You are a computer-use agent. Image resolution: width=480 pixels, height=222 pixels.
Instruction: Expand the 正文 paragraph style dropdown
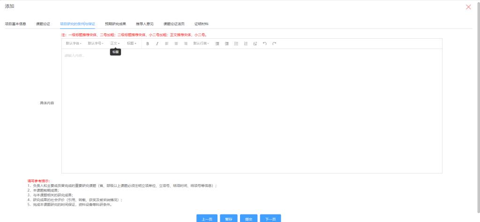click(x=115, y=43)
